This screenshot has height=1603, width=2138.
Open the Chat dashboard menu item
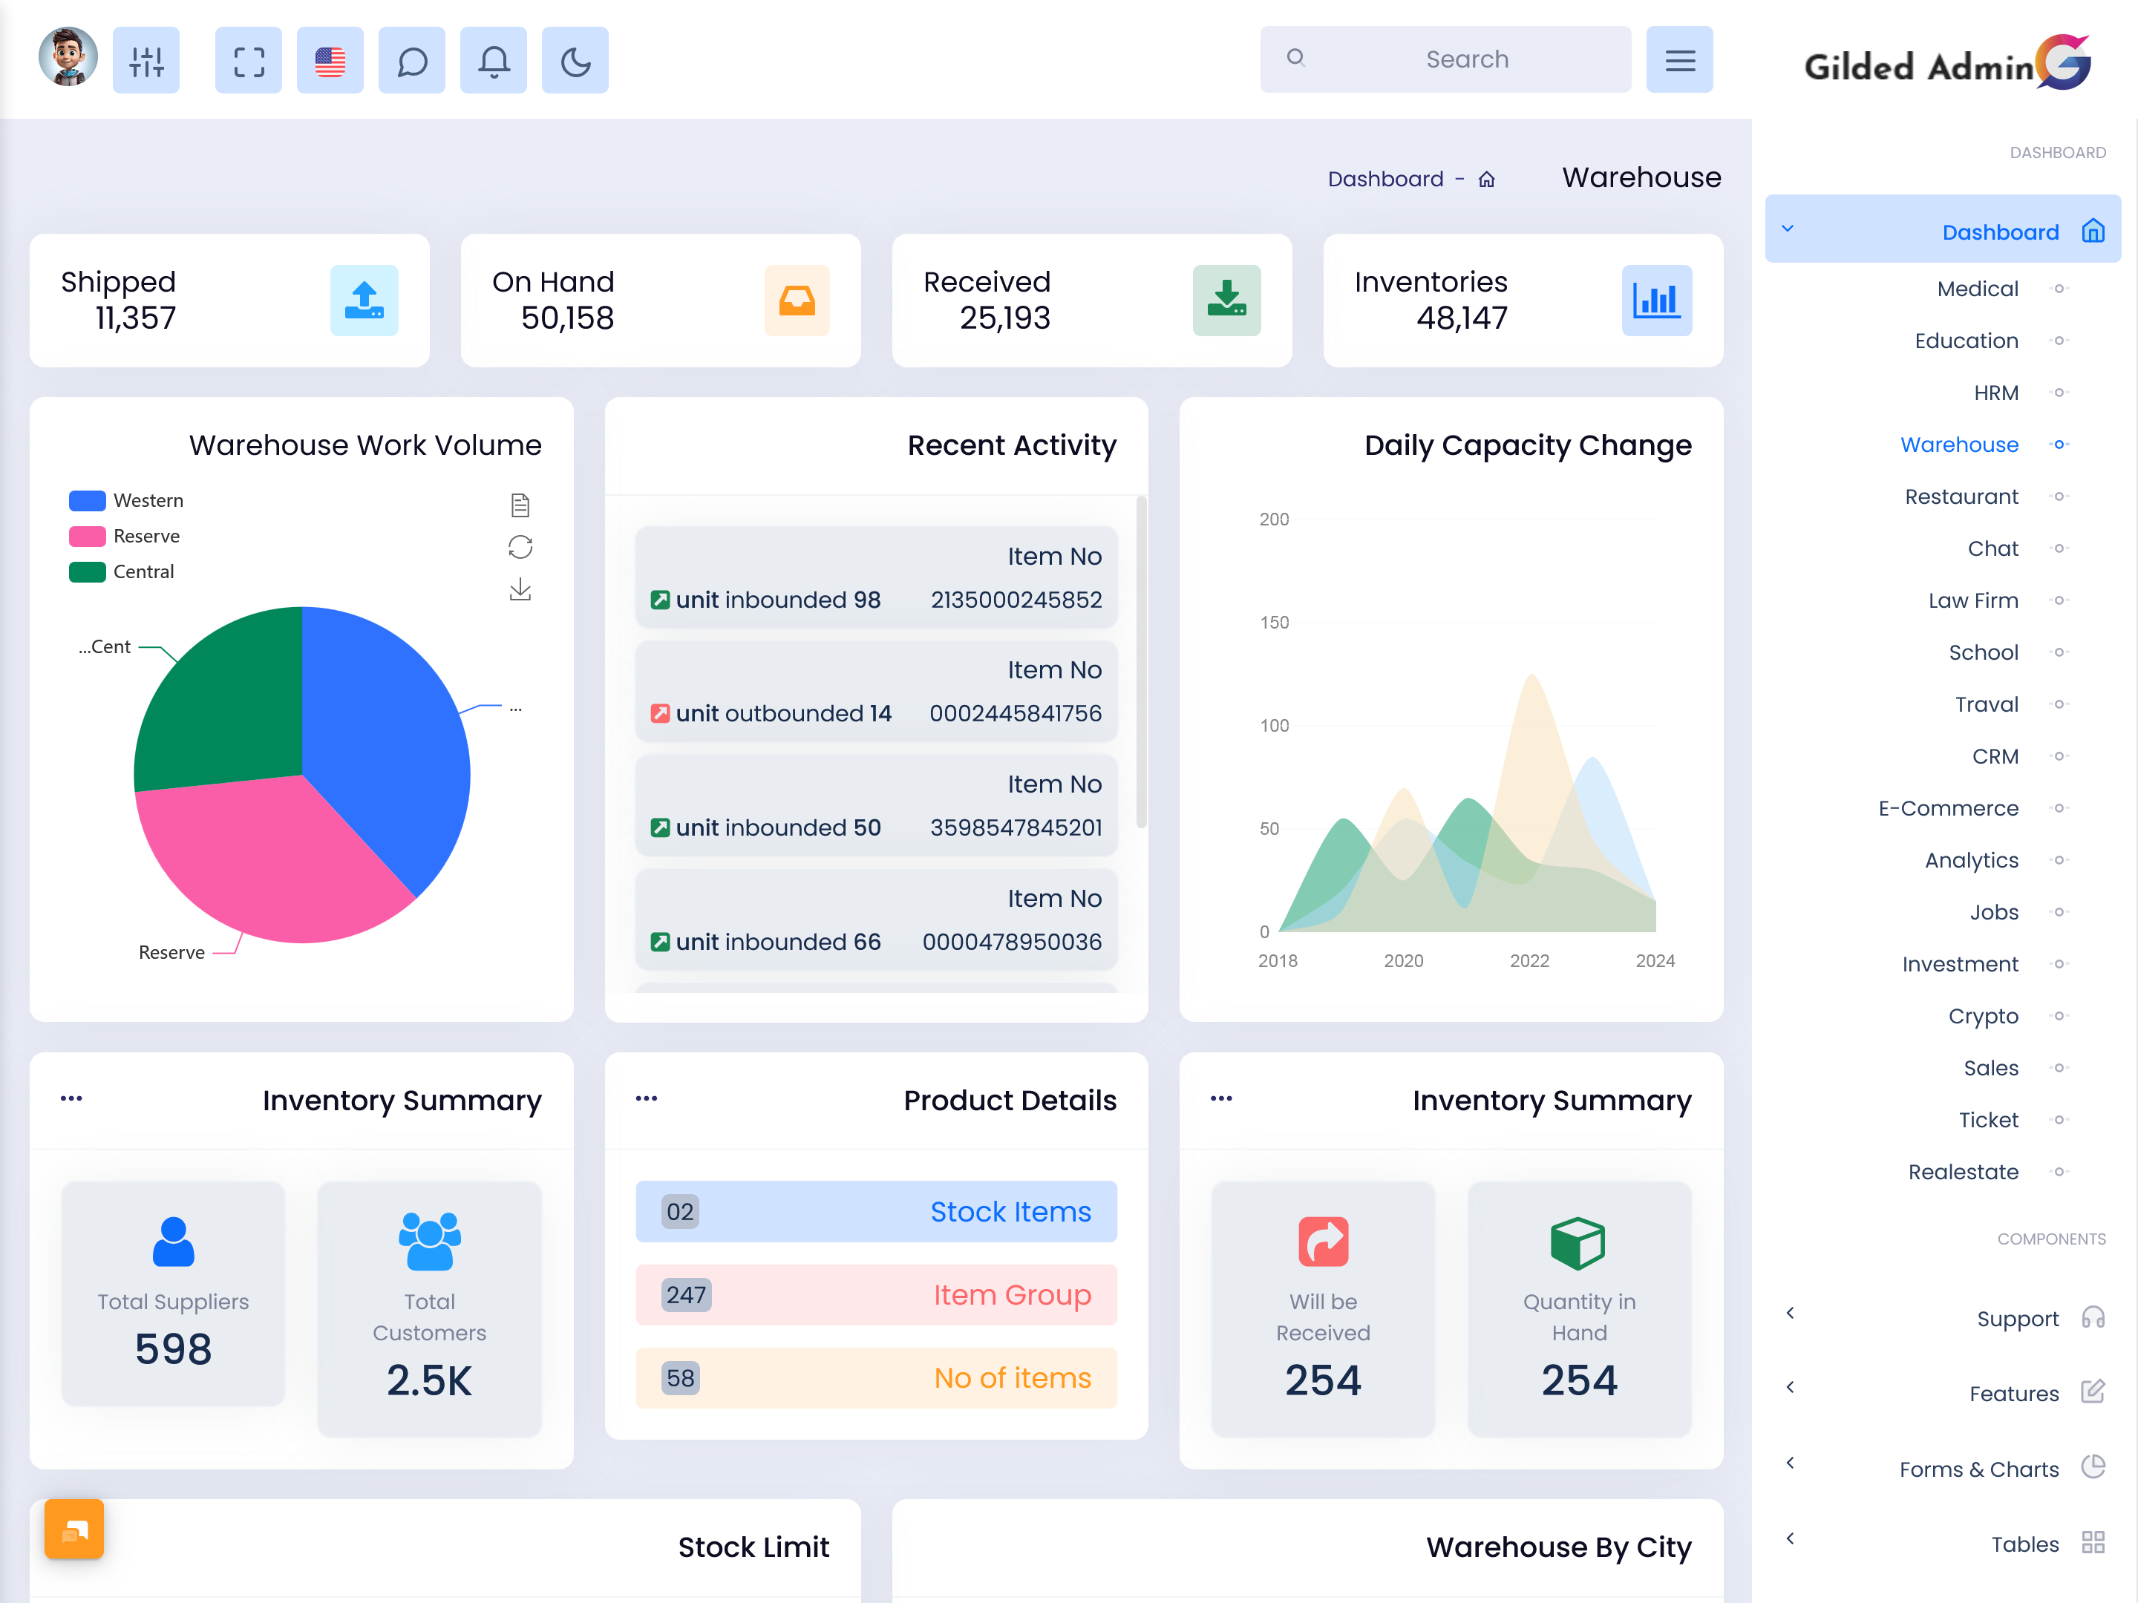coord(1993,549)
